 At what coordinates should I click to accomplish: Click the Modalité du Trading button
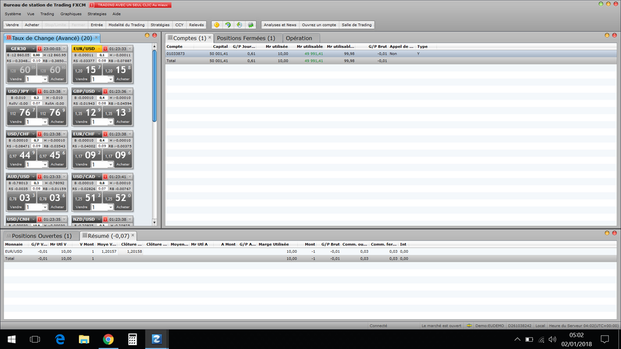pos(126,25)
